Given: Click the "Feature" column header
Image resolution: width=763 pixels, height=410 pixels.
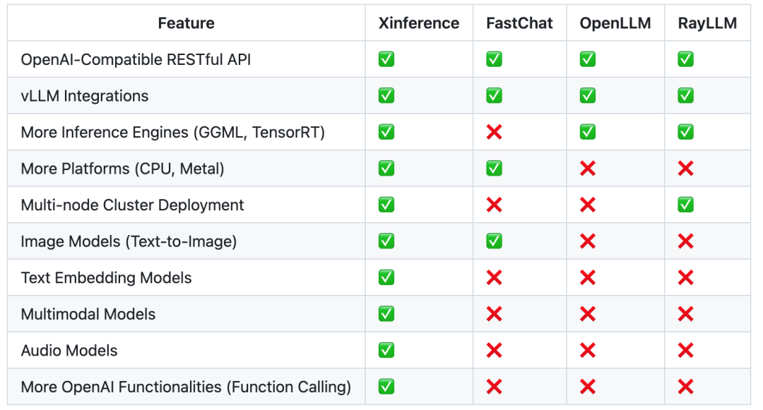Looking at the screenshot, I should (x=186, y=23).
